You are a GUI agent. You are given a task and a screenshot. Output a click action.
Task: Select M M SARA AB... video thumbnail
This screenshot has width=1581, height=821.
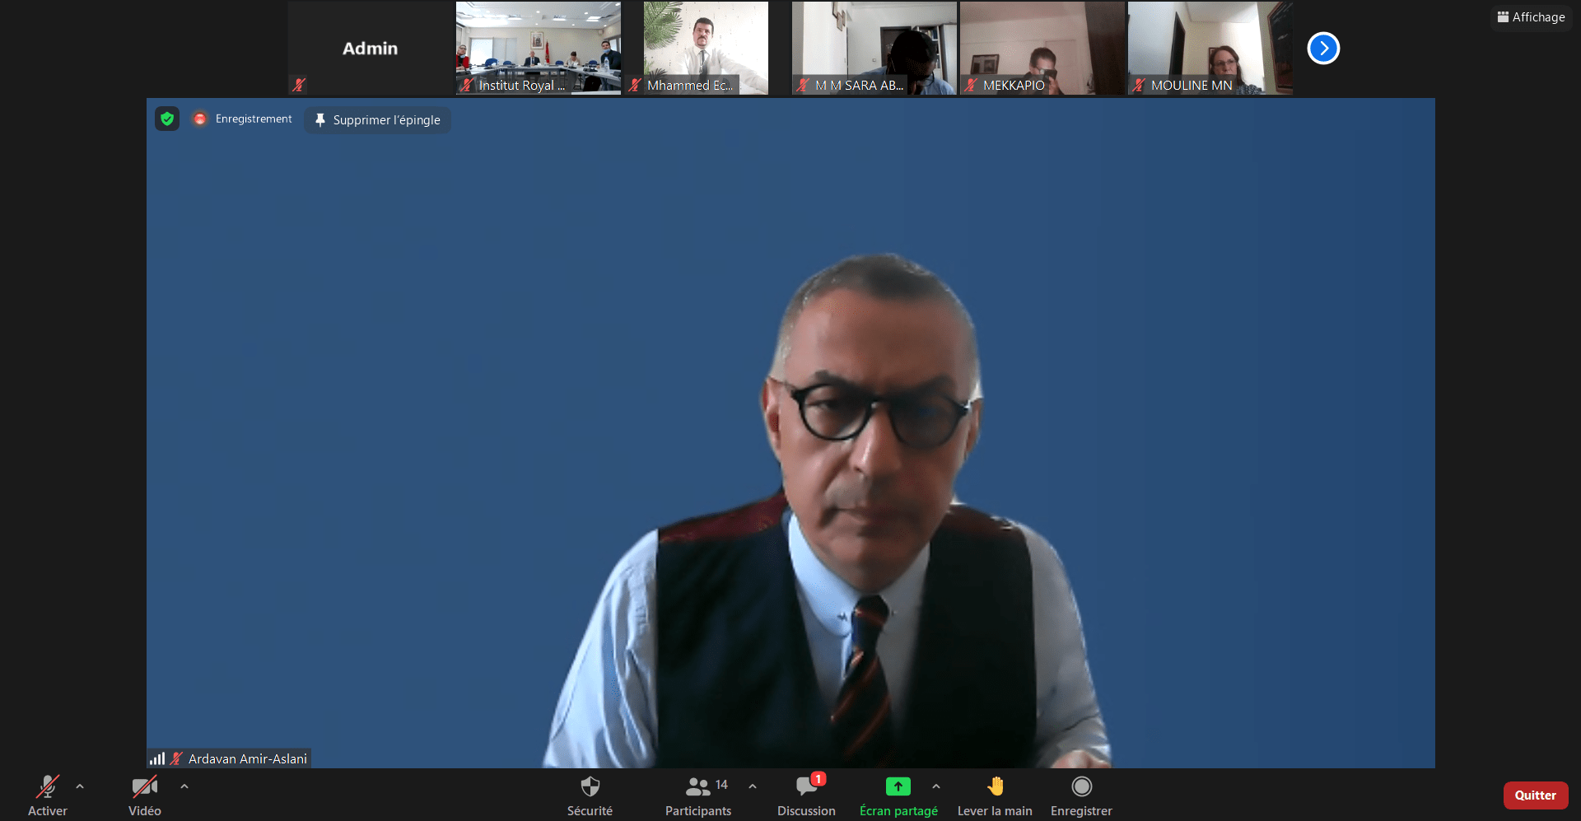pyautogui.click(x=874, y=48)
